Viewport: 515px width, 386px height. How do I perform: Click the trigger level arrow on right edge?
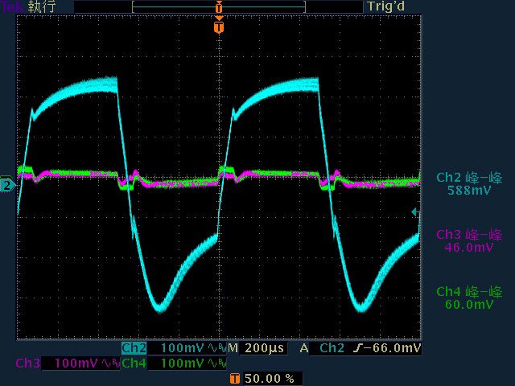point(414,212)
